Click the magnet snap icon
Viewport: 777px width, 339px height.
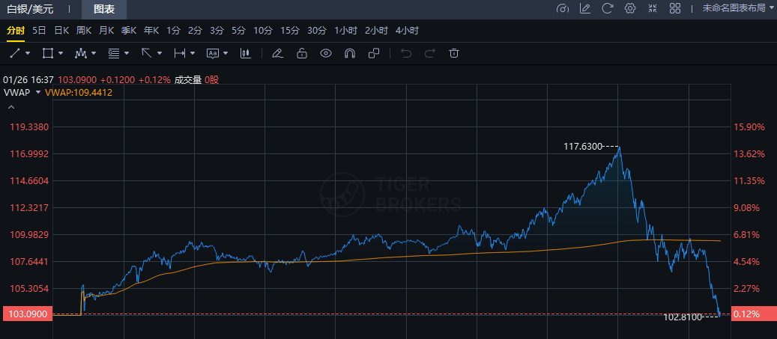tap(349, 53)
